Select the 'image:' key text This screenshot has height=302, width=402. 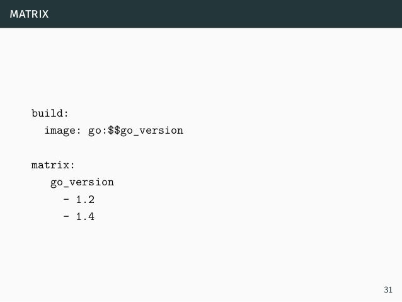click(63, 131)
